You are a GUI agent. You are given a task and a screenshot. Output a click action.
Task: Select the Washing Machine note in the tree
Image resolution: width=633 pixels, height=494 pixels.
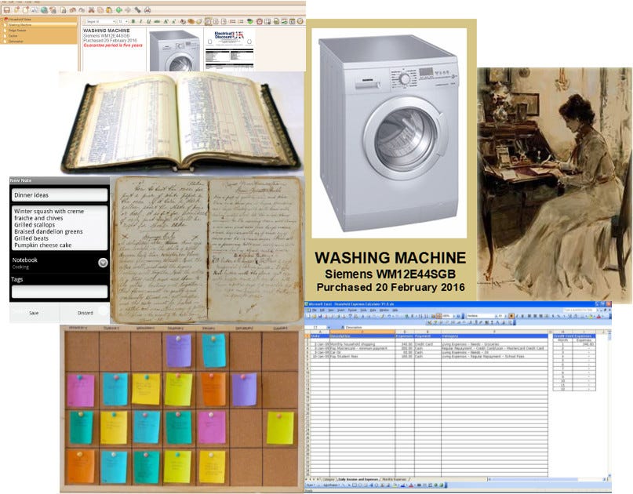pyautogui.click(x=20, y=25)
